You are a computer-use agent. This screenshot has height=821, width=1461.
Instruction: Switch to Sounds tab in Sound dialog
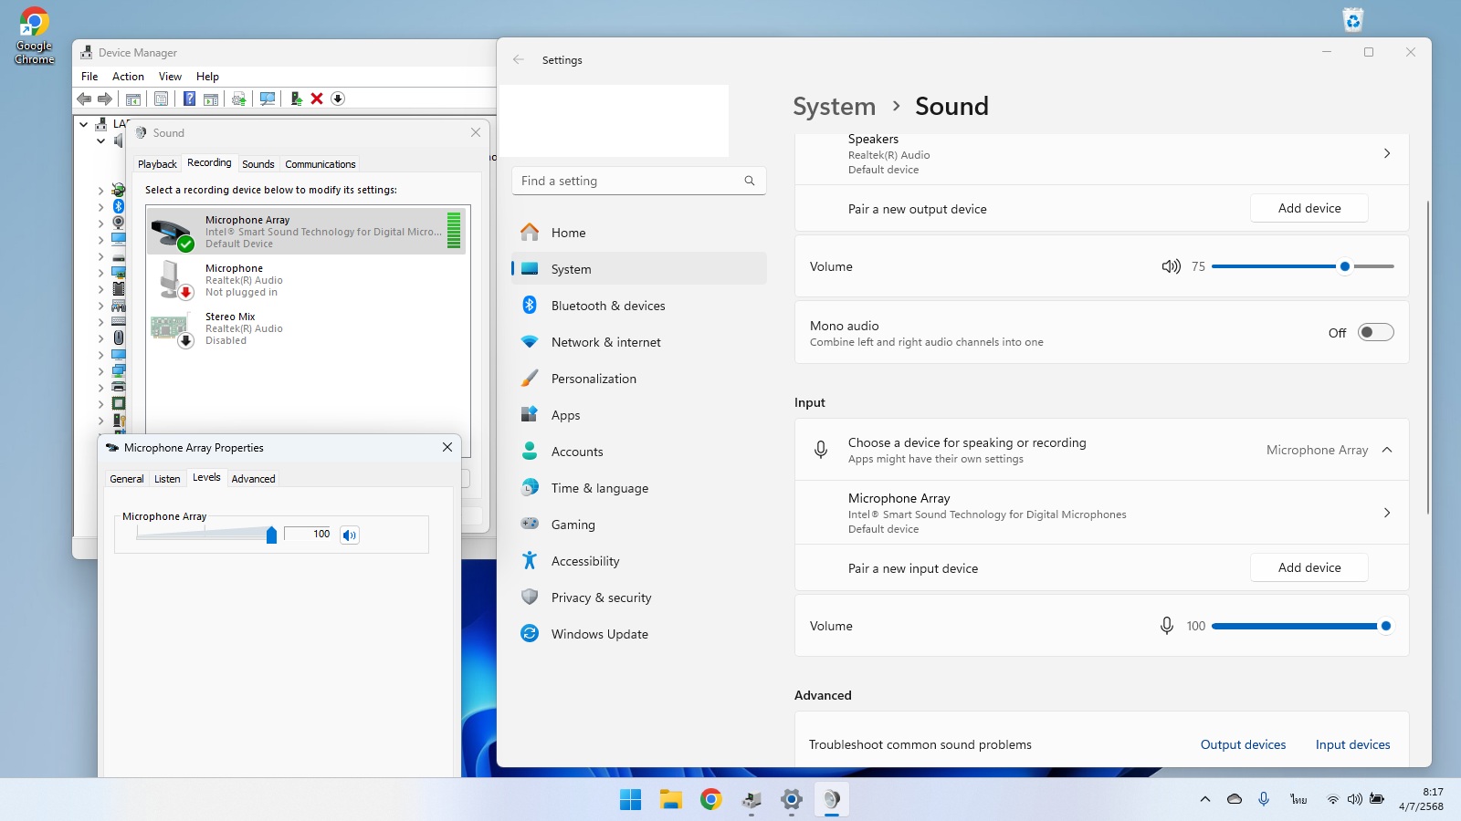click(x=258, y=164)
